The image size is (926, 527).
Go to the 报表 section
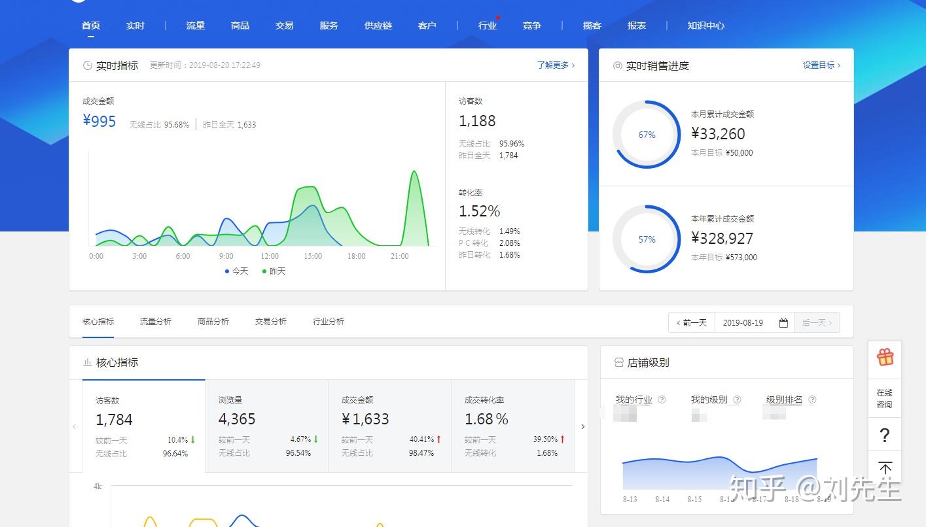[x=637, y=25]
